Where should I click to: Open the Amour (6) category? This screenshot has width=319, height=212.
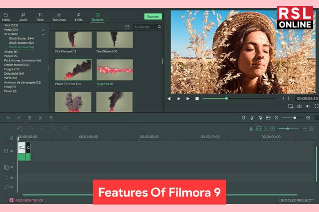10,52
